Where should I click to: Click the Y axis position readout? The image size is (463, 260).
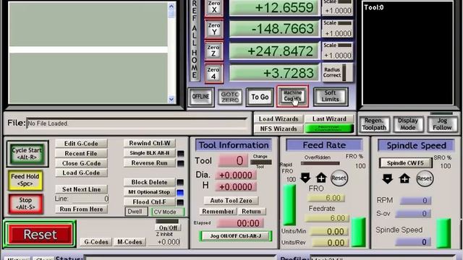click(275, 29)
